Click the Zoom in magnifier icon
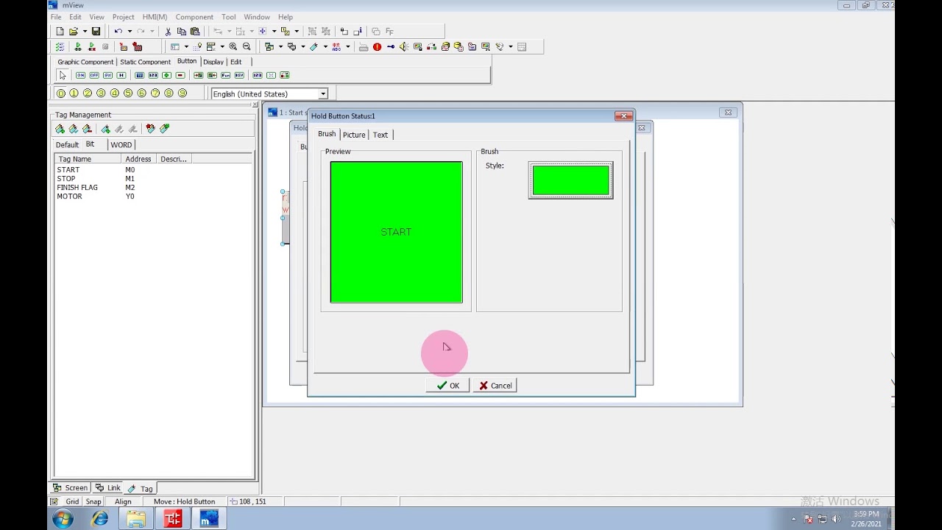The width and height of the screenshot is (942, 530). pos(233,46)
